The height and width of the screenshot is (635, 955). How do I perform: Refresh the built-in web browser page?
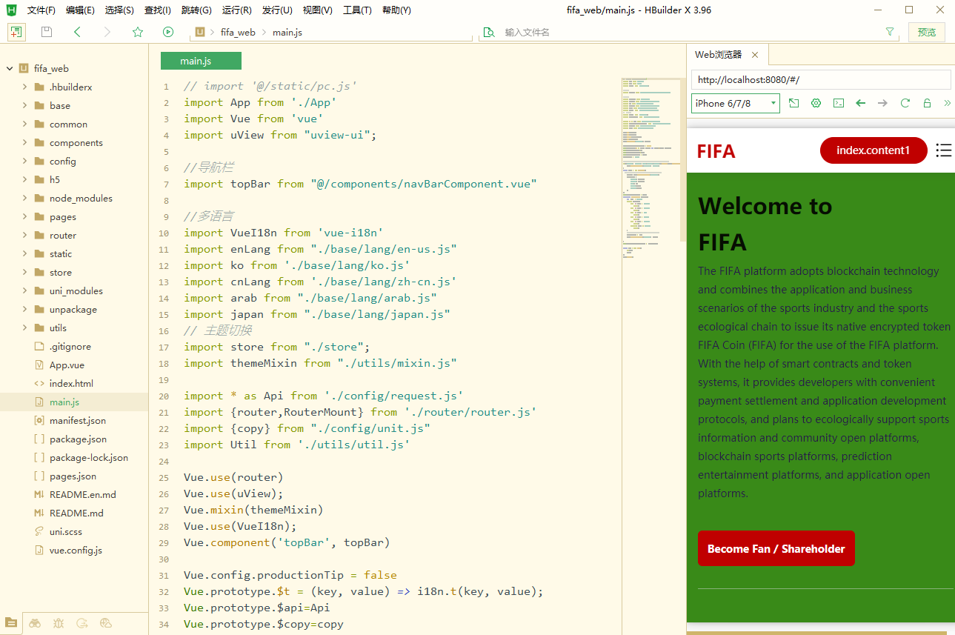coord(905,103)
